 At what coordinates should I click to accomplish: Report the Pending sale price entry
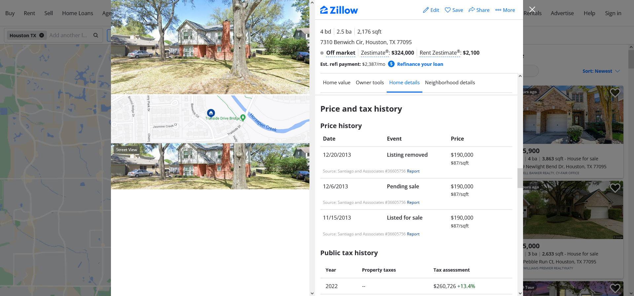(413, 202)
